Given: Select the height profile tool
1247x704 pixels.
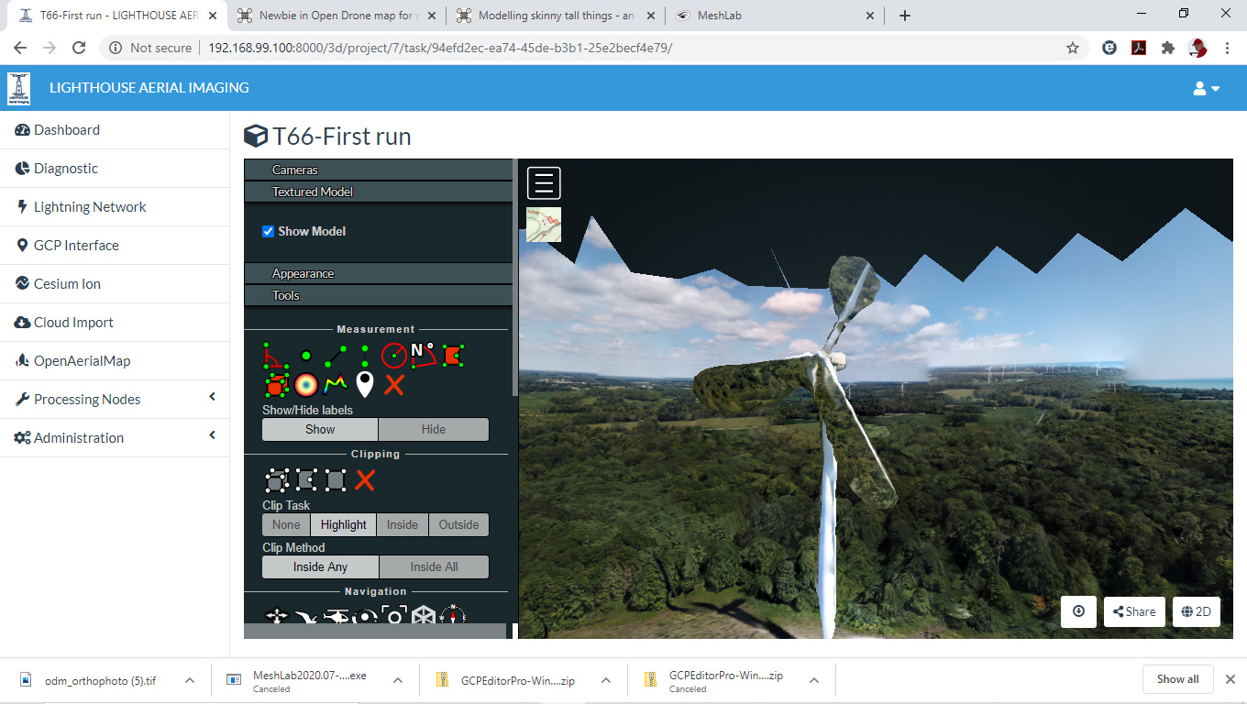Looking at the screenshot, I should click(336, 385).
